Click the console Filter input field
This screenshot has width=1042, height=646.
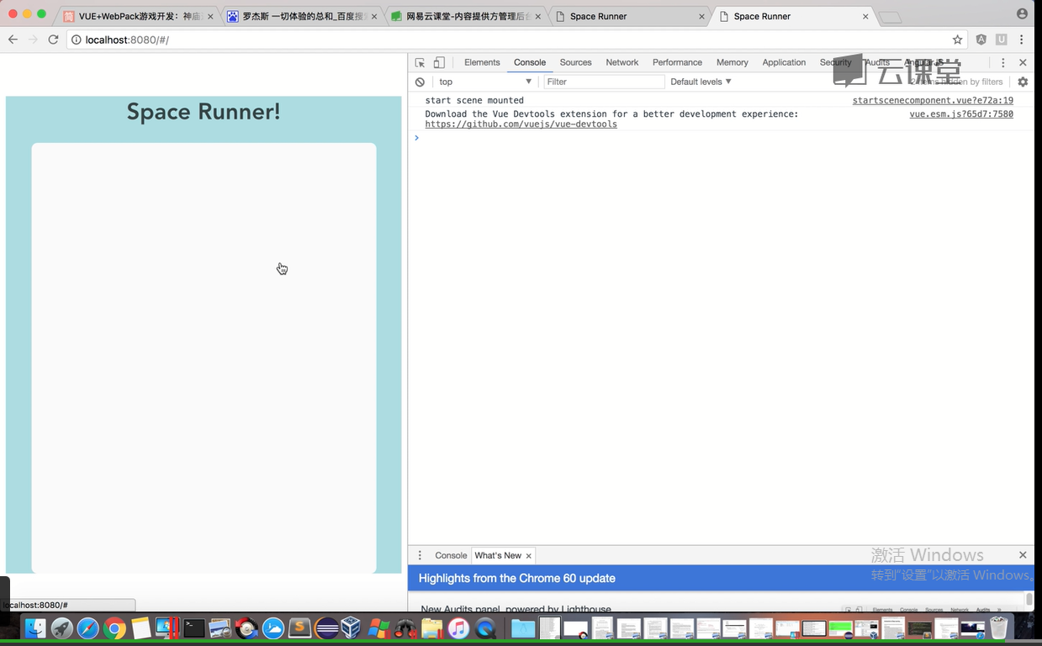604,82
